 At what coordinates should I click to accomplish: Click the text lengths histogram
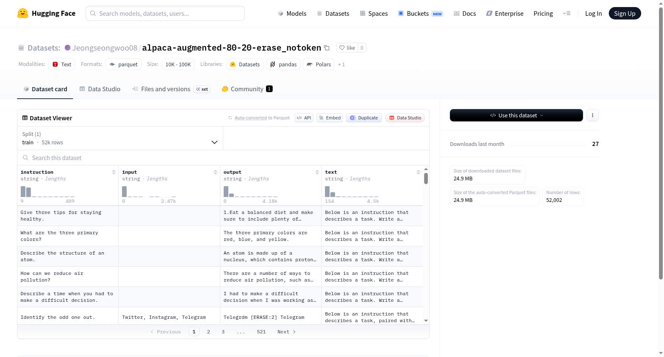point(352,192)
